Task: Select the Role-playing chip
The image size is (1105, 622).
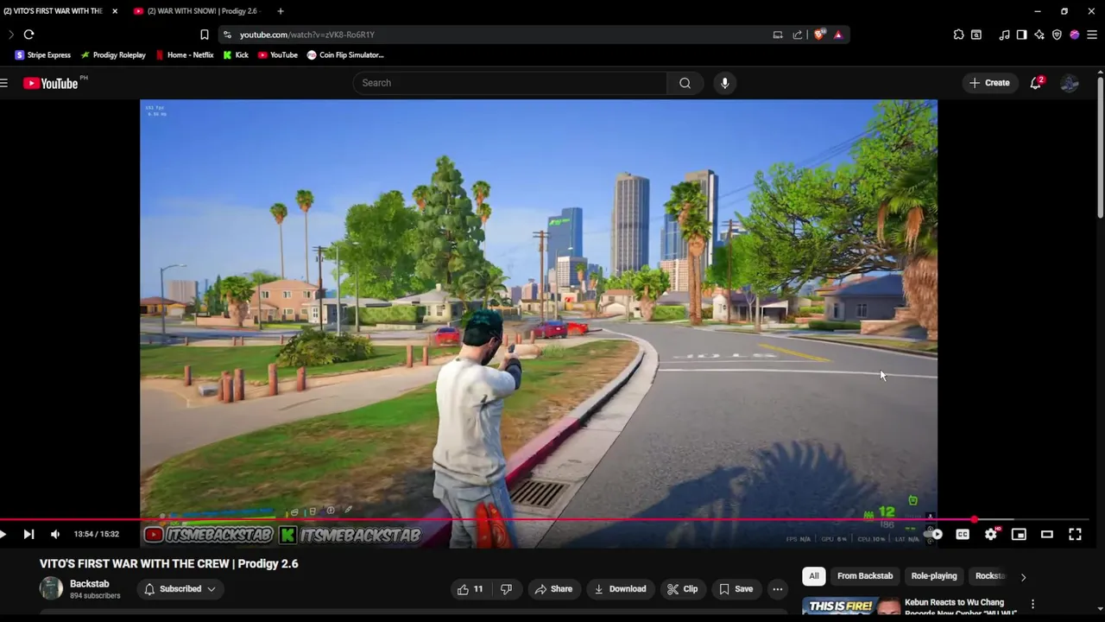Action: point(934,576)
